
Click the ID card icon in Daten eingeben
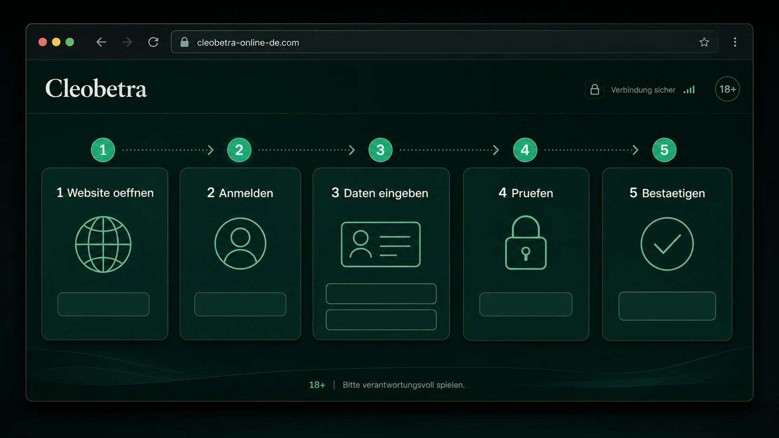381,244
